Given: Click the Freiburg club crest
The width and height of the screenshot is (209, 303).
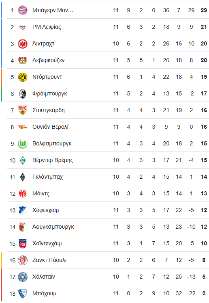Looking at the screenshot, I should (23, 94).
